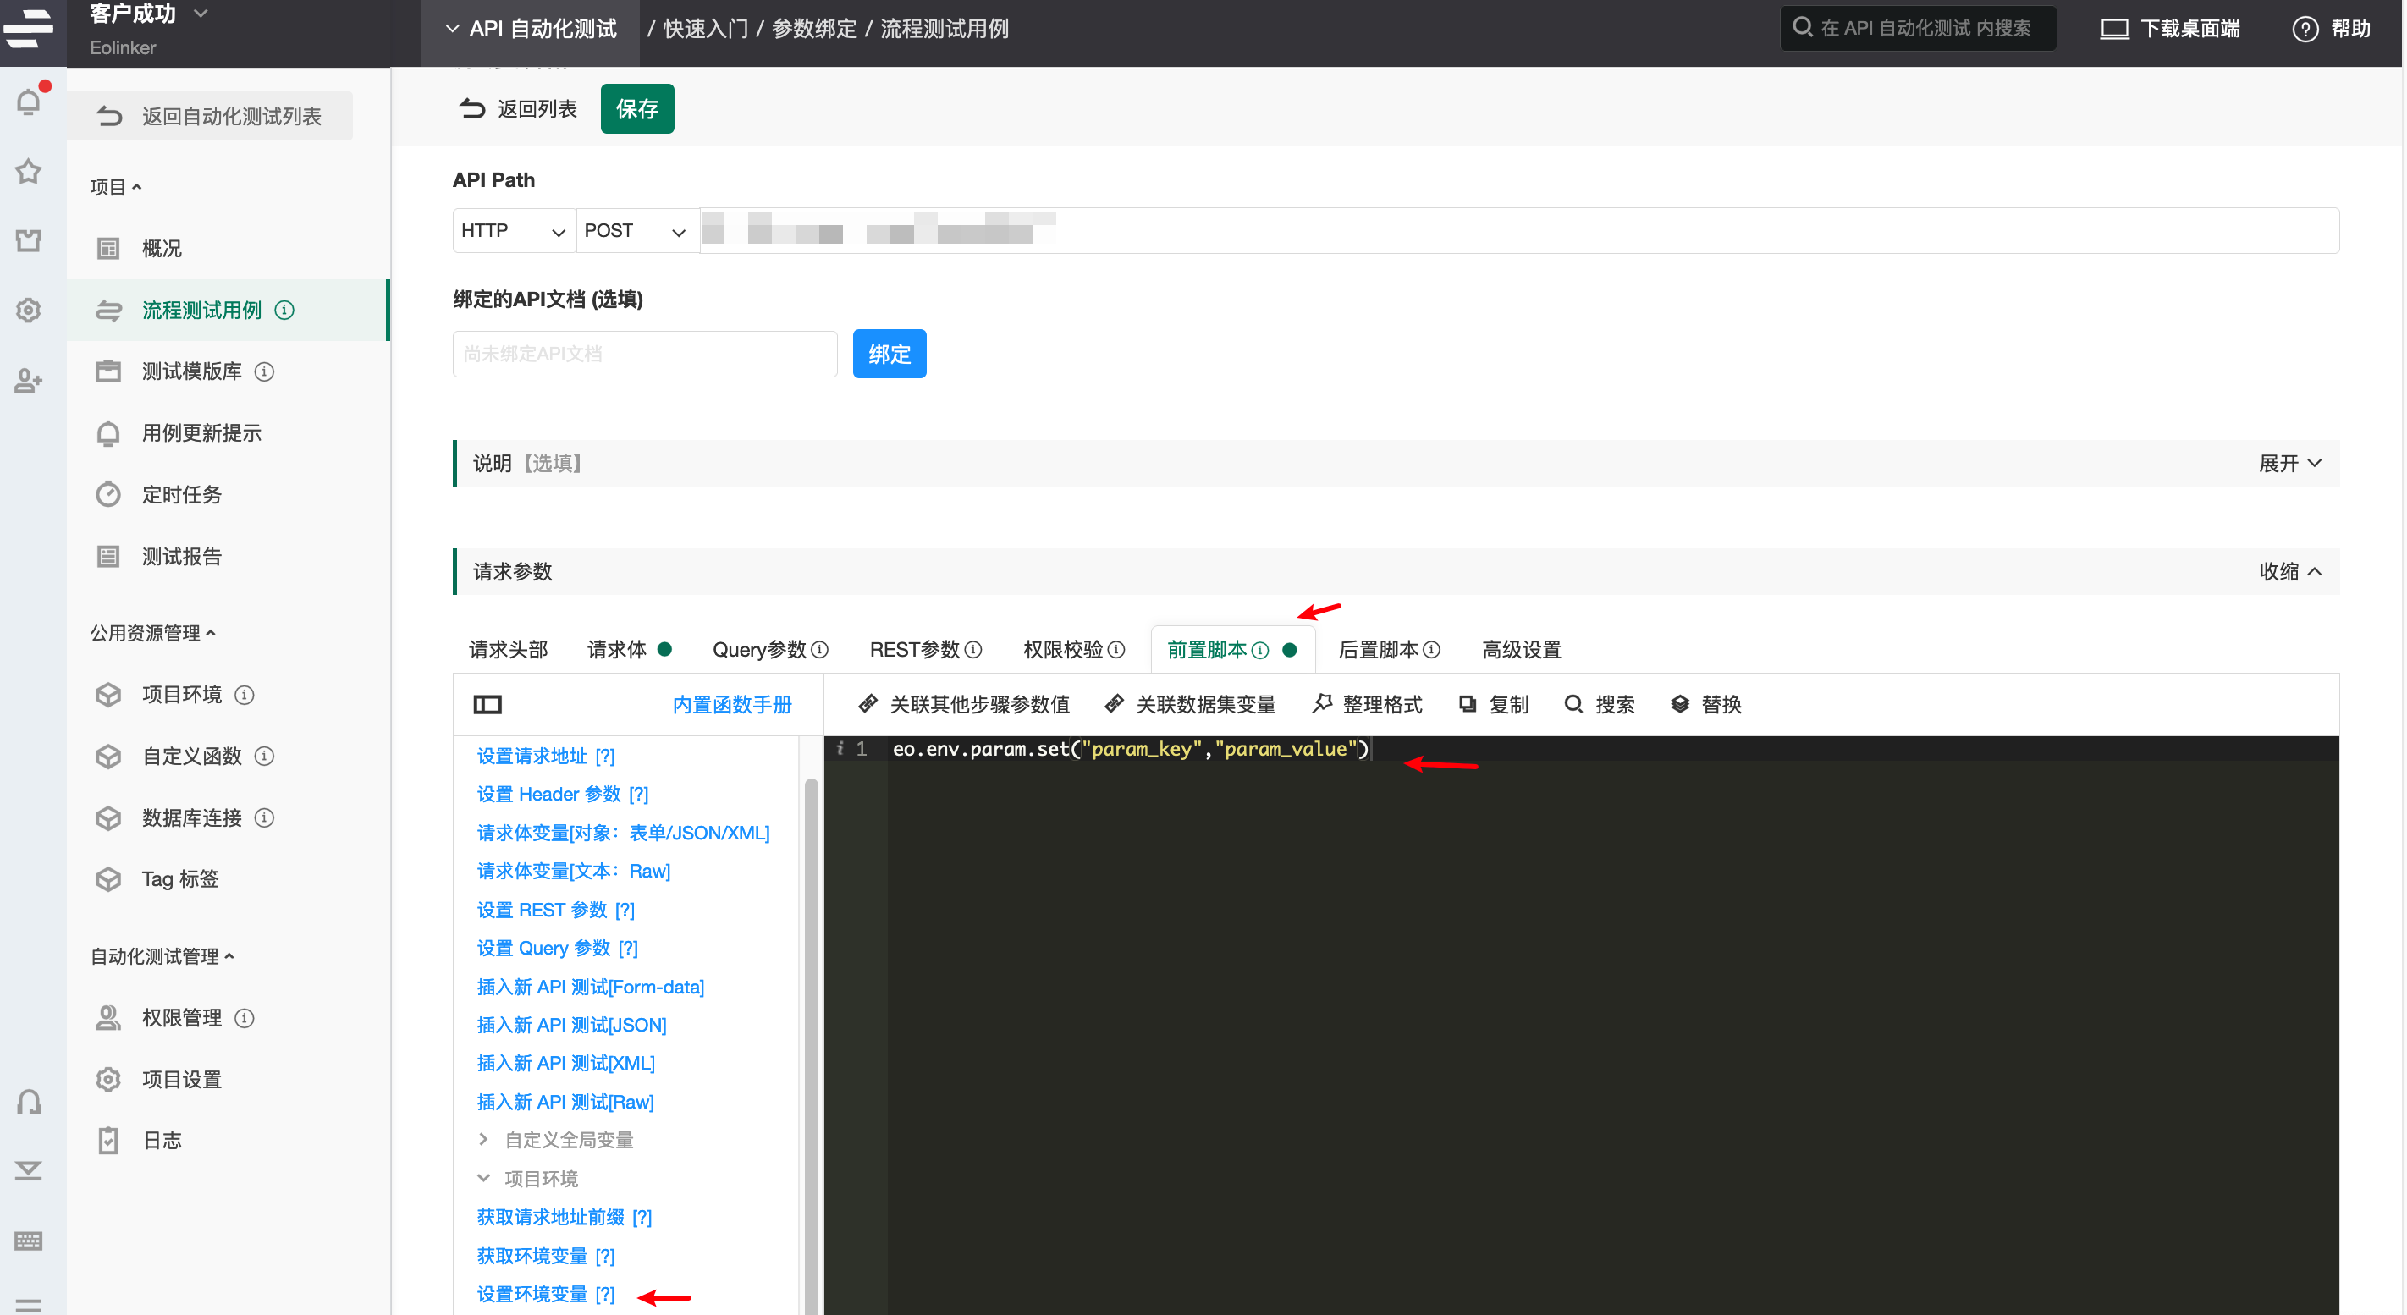This screenshot has height=1315, width=2407.
Task: Click the green 保存 button
Action: [x=637, y=107]
